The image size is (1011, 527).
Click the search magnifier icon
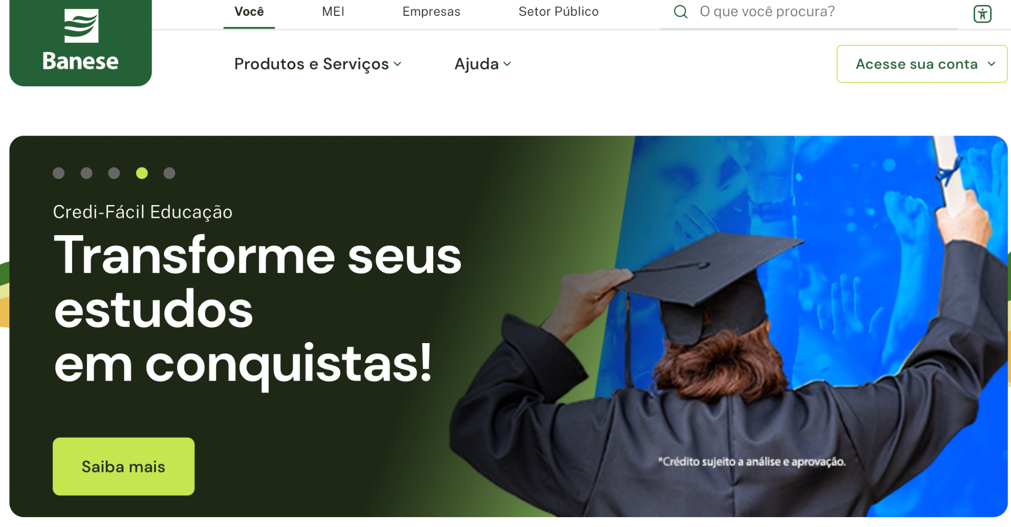point(681,12)
